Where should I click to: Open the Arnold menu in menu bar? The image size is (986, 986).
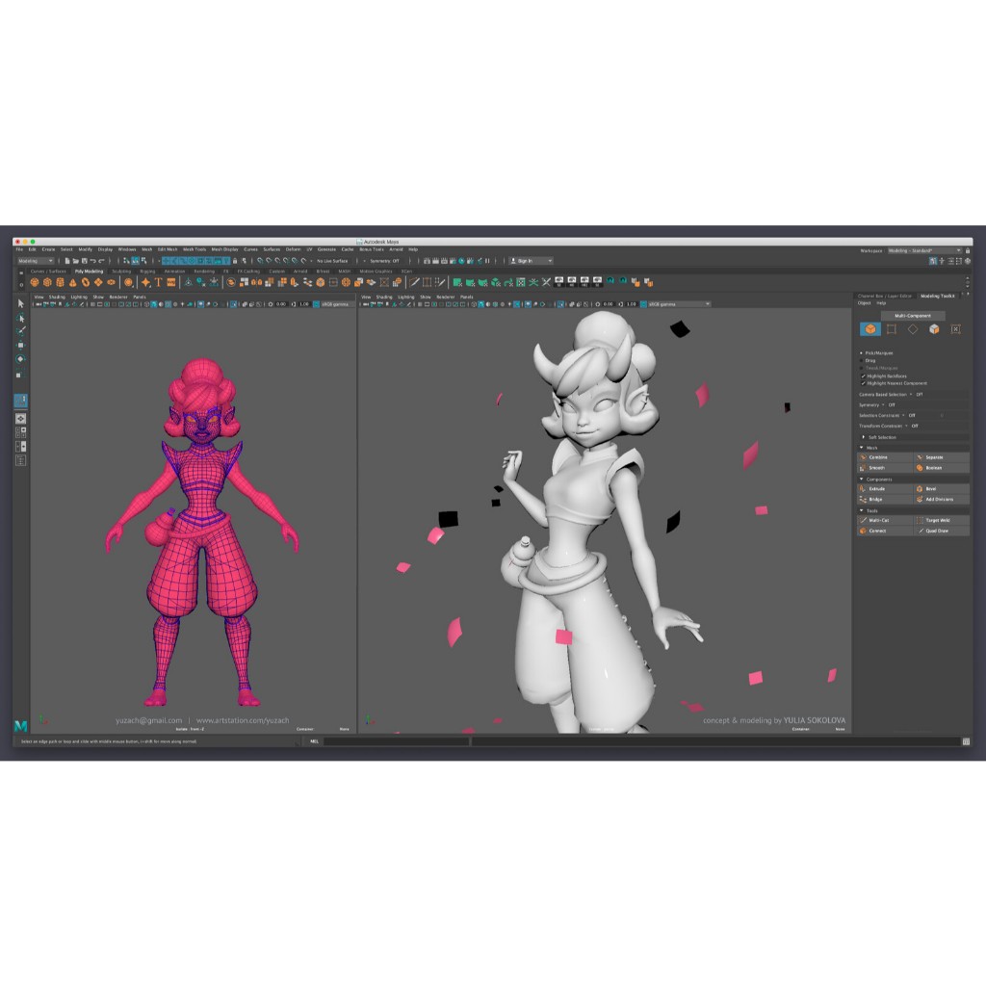[396, 249]
